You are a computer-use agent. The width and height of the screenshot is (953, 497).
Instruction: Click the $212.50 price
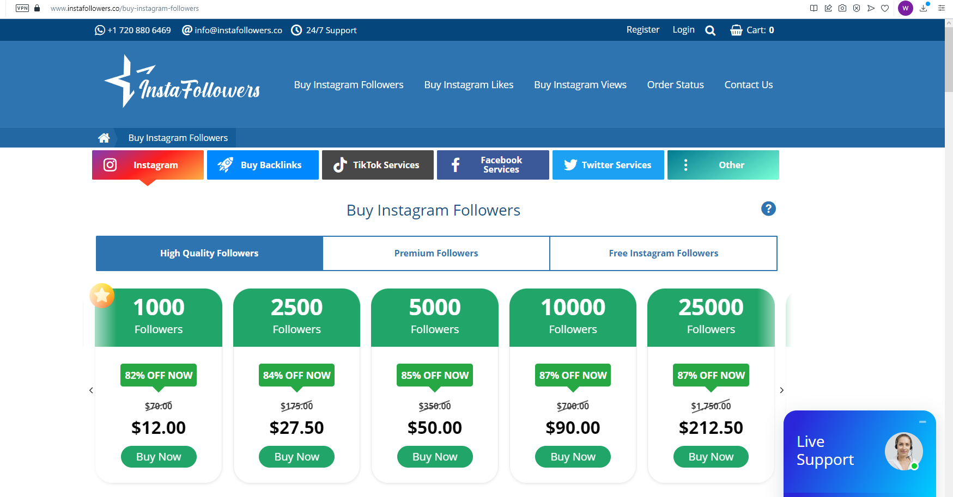coord(711,428)
